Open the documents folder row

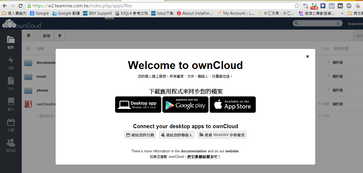tap(46, 62)
